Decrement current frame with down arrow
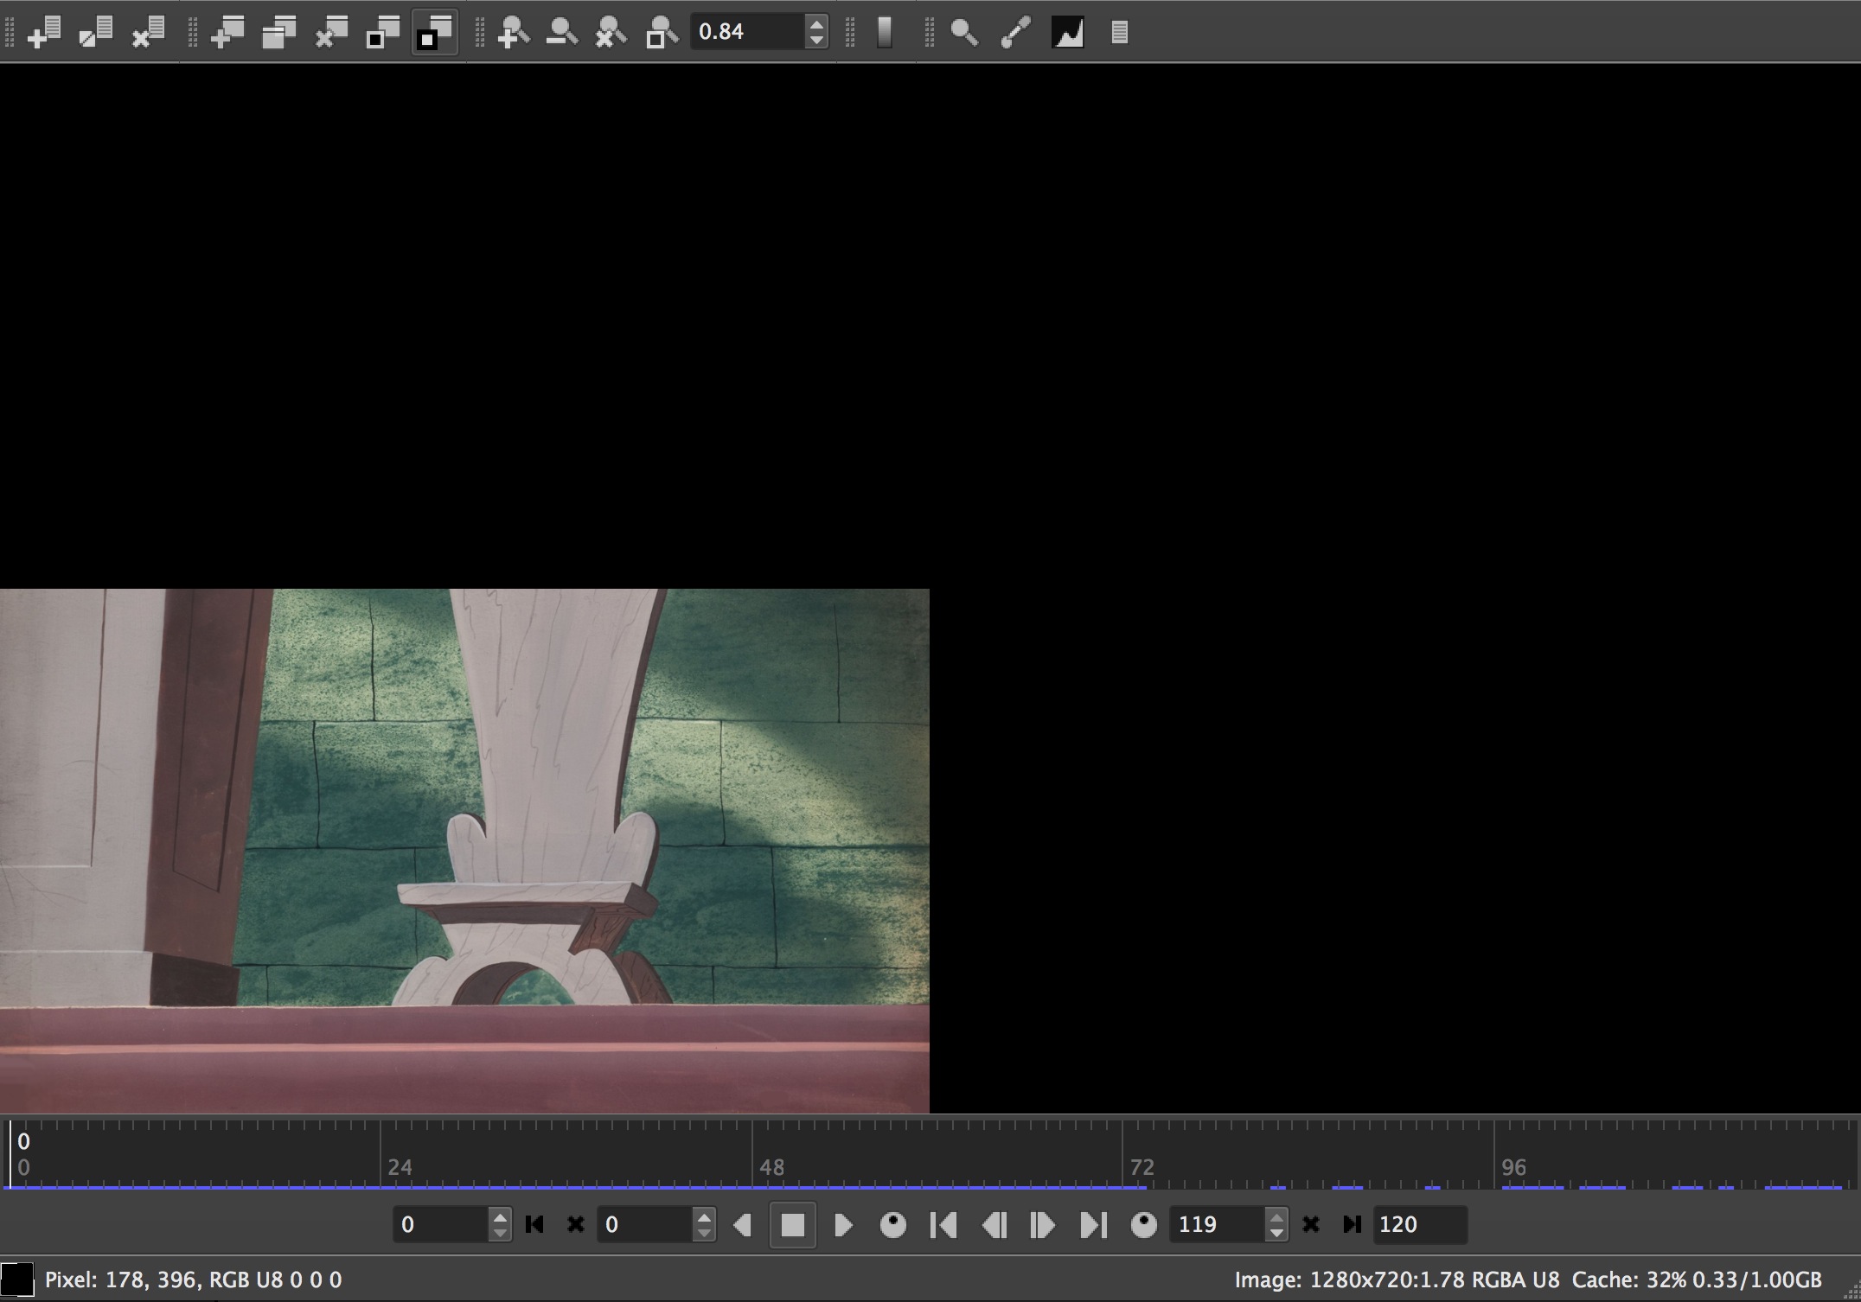The height and width of the screenshot is (1302, 1861). [x=500, y=1233]
